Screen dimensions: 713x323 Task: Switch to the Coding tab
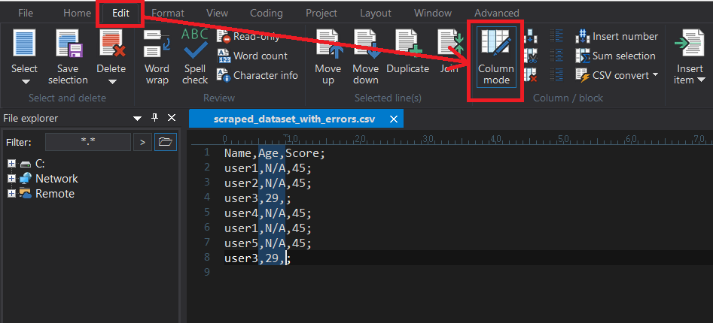[267, 14]
